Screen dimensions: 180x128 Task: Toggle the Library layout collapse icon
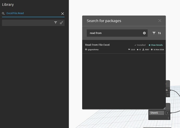61,23
